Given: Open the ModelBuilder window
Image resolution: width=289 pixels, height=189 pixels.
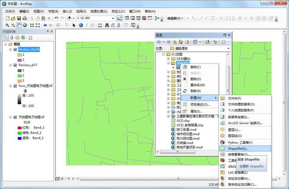Looking at the screenshot, I should tap(157, 18).
